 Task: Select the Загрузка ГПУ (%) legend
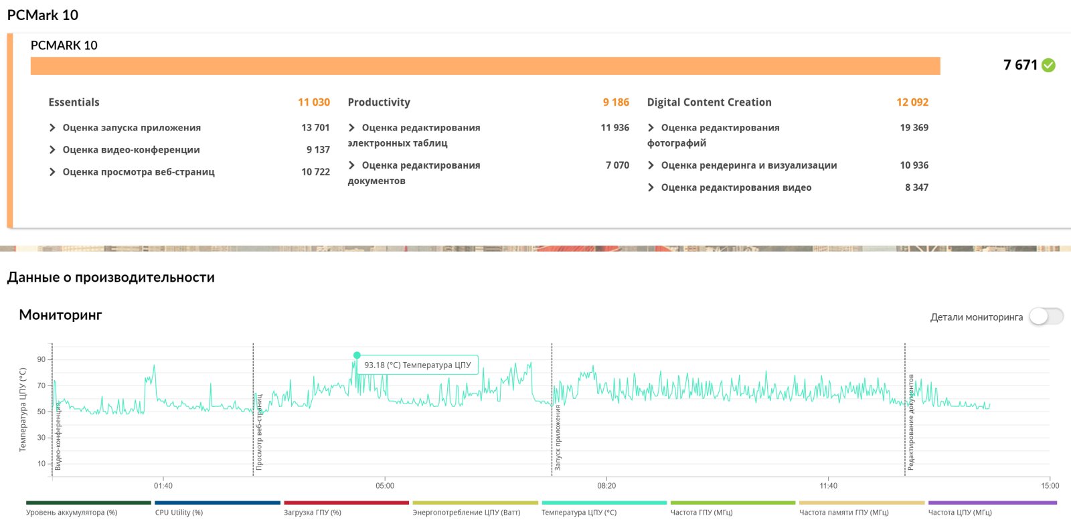[x=346, y=509]
